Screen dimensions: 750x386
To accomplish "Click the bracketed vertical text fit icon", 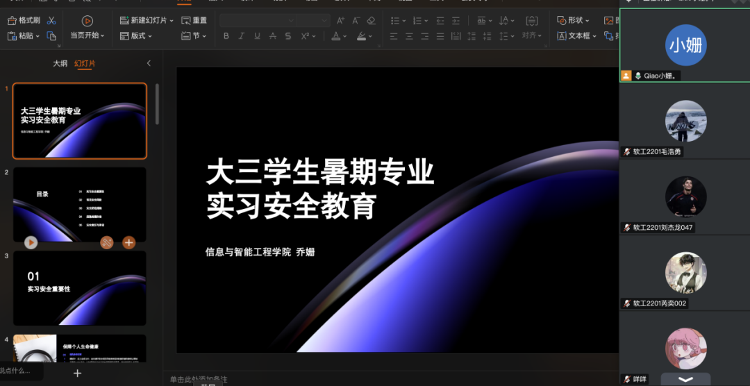I will (531, 21).
